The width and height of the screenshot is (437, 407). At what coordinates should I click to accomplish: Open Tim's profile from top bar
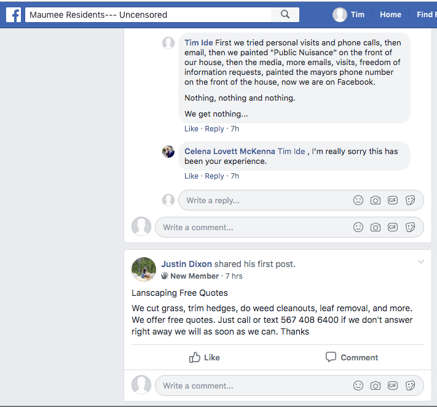click(x=349, y=15)
